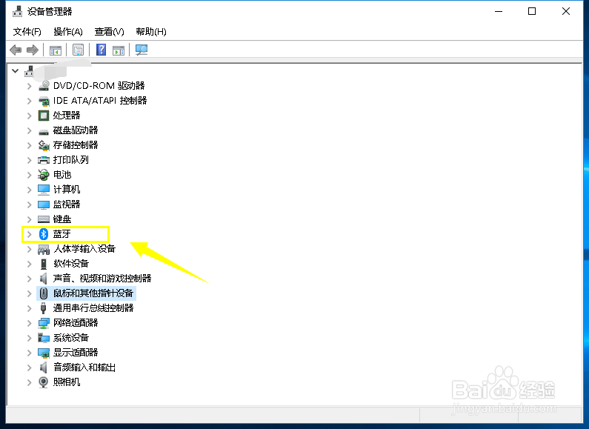Expand the 网络适配器 category chevron

(30, 323)
